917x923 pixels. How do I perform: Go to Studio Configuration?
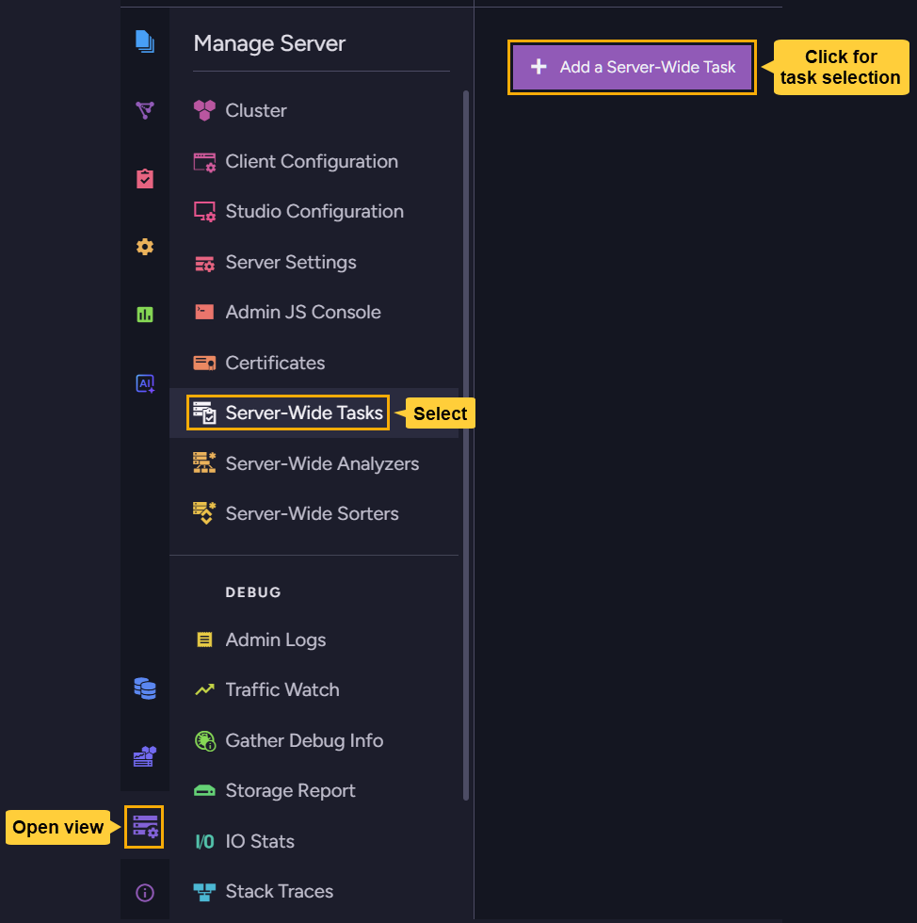tap(314, 211)
